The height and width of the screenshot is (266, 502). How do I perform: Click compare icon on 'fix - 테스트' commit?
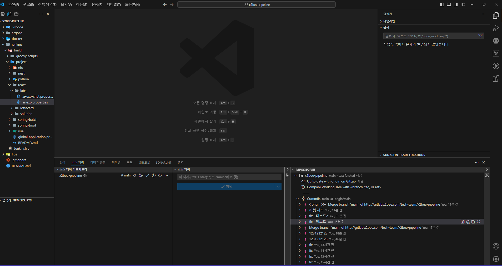point(468,222)
